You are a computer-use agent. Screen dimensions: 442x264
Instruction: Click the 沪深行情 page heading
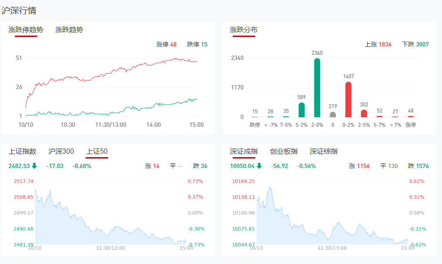[19, 10]
